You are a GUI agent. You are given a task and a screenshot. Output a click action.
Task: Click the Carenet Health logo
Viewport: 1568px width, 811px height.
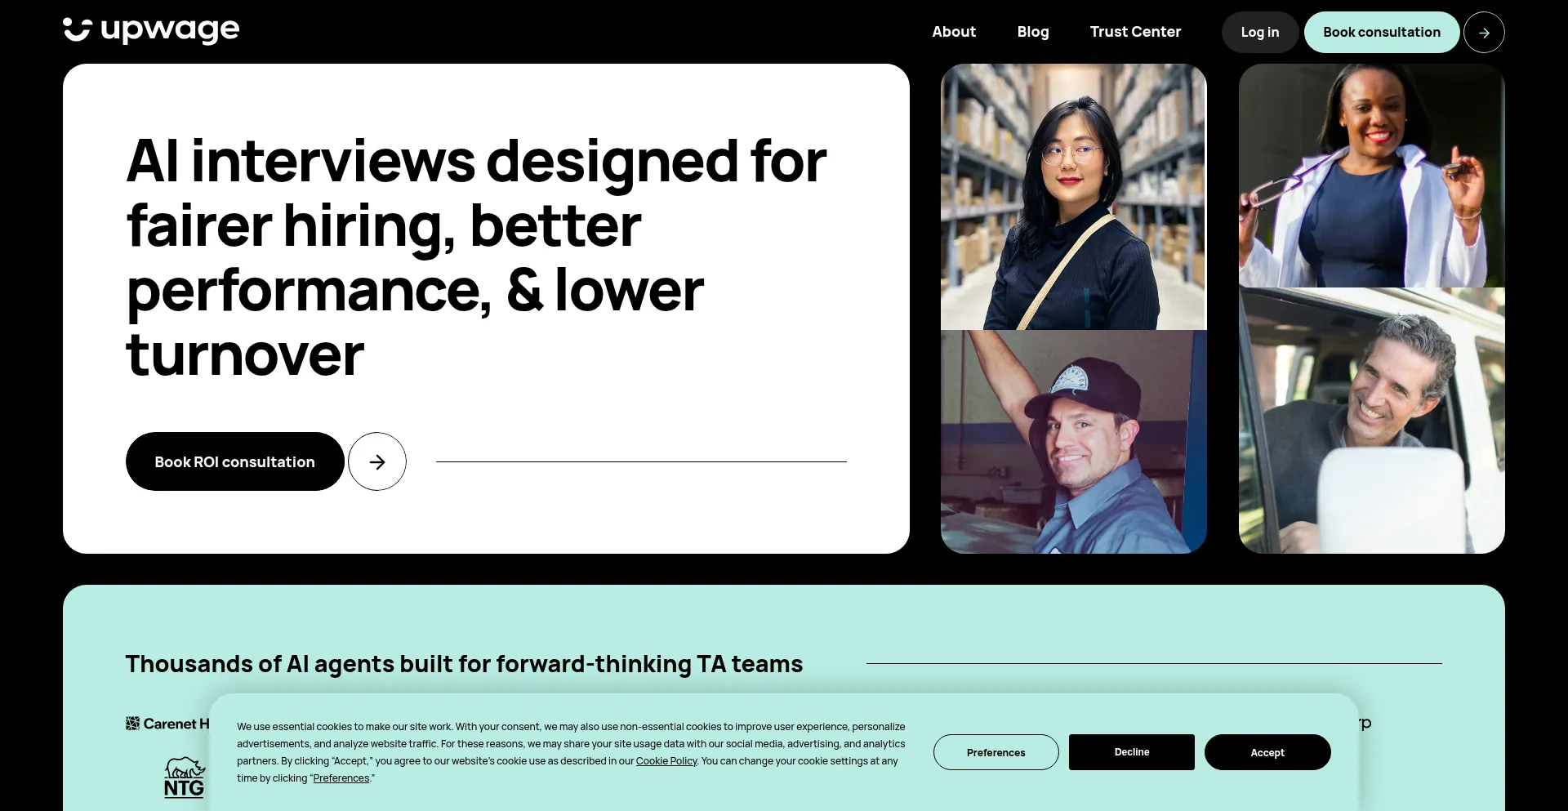pos(168,724)
